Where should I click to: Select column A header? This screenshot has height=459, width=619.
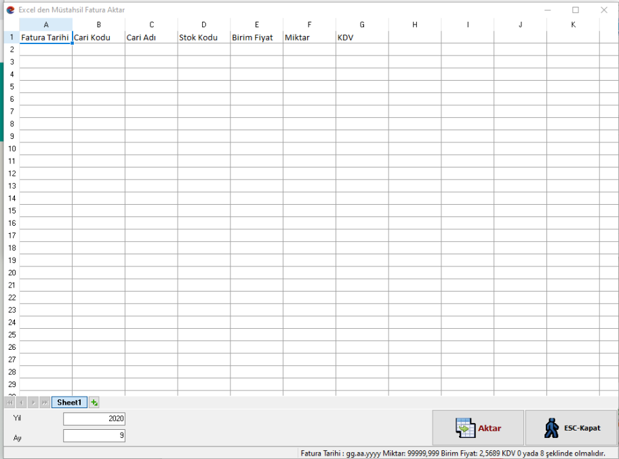[x=46, y=24]
